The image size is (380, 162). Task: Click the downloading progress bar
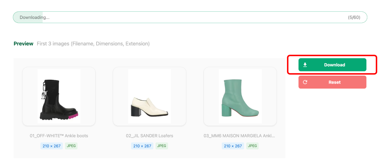pyautogui.click(x=190, y=17)
